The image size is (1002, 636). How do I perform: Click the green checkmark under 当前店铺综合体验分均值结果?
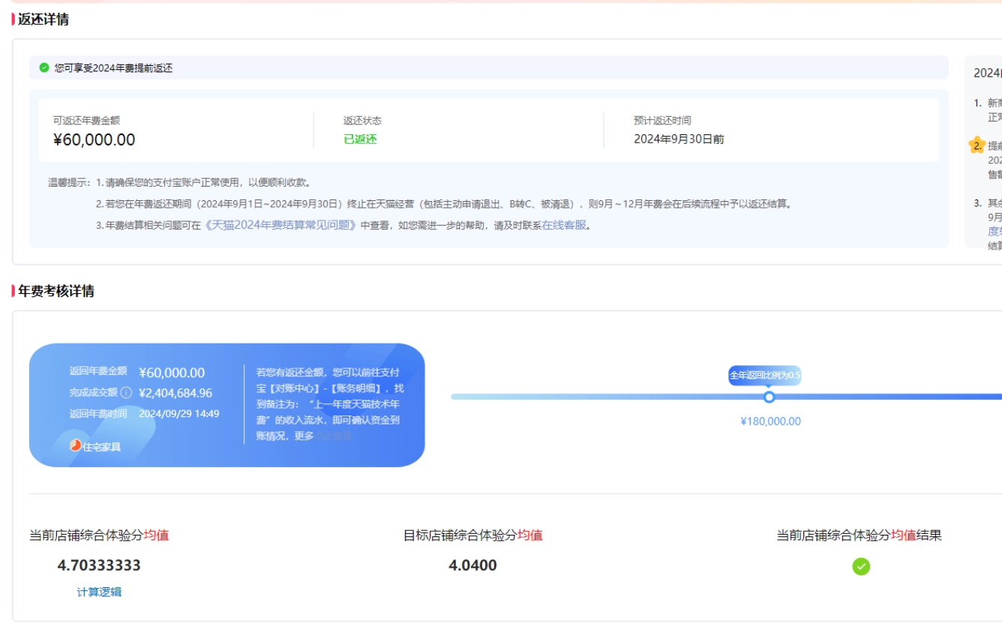[861, 566]
